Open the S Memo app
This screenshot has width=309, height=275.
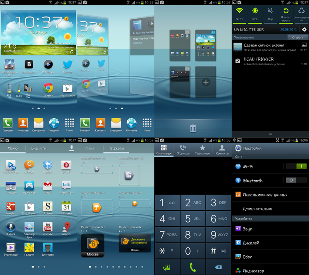(x=48, y=206)
